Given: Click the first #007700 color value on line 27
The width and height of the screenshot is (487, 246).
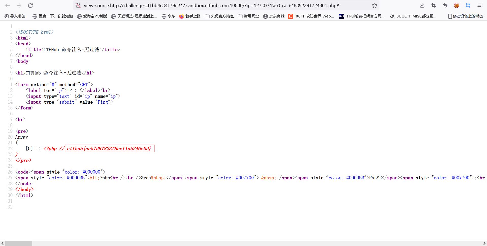Looking at the screenshot, I should coord(245,178).
